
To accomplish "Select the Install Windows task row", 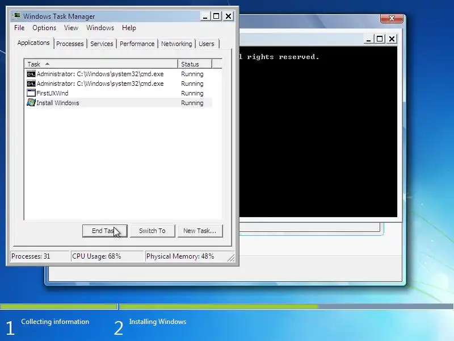I will coord(119,103).
